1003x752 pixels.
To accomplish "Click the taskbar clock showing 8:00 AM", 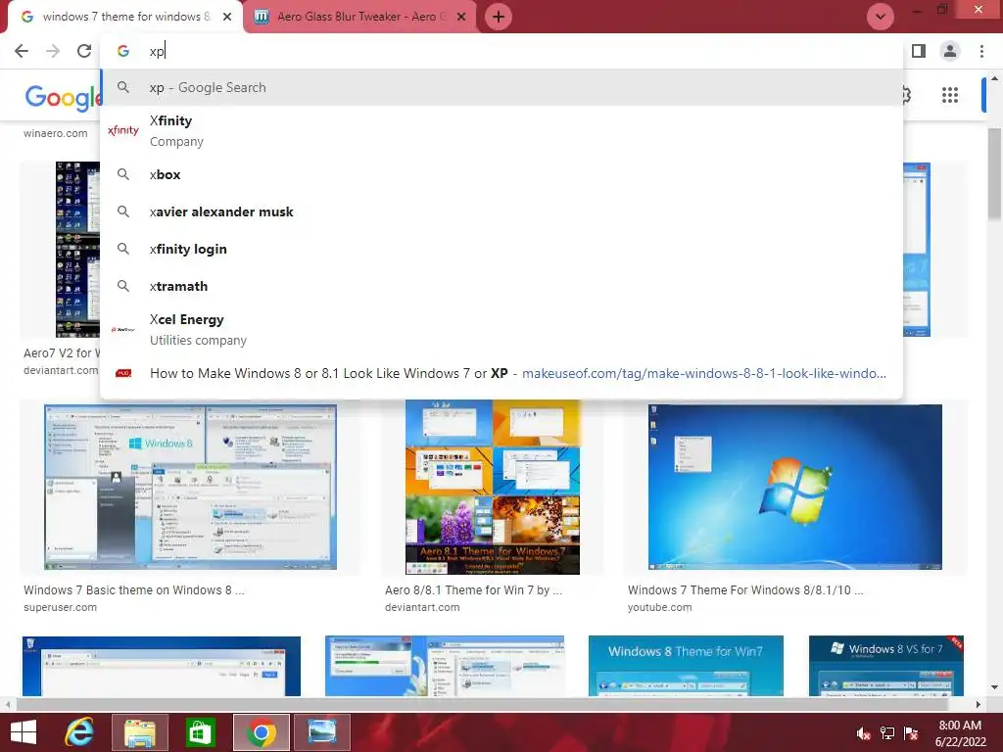I will pos(960,733).
